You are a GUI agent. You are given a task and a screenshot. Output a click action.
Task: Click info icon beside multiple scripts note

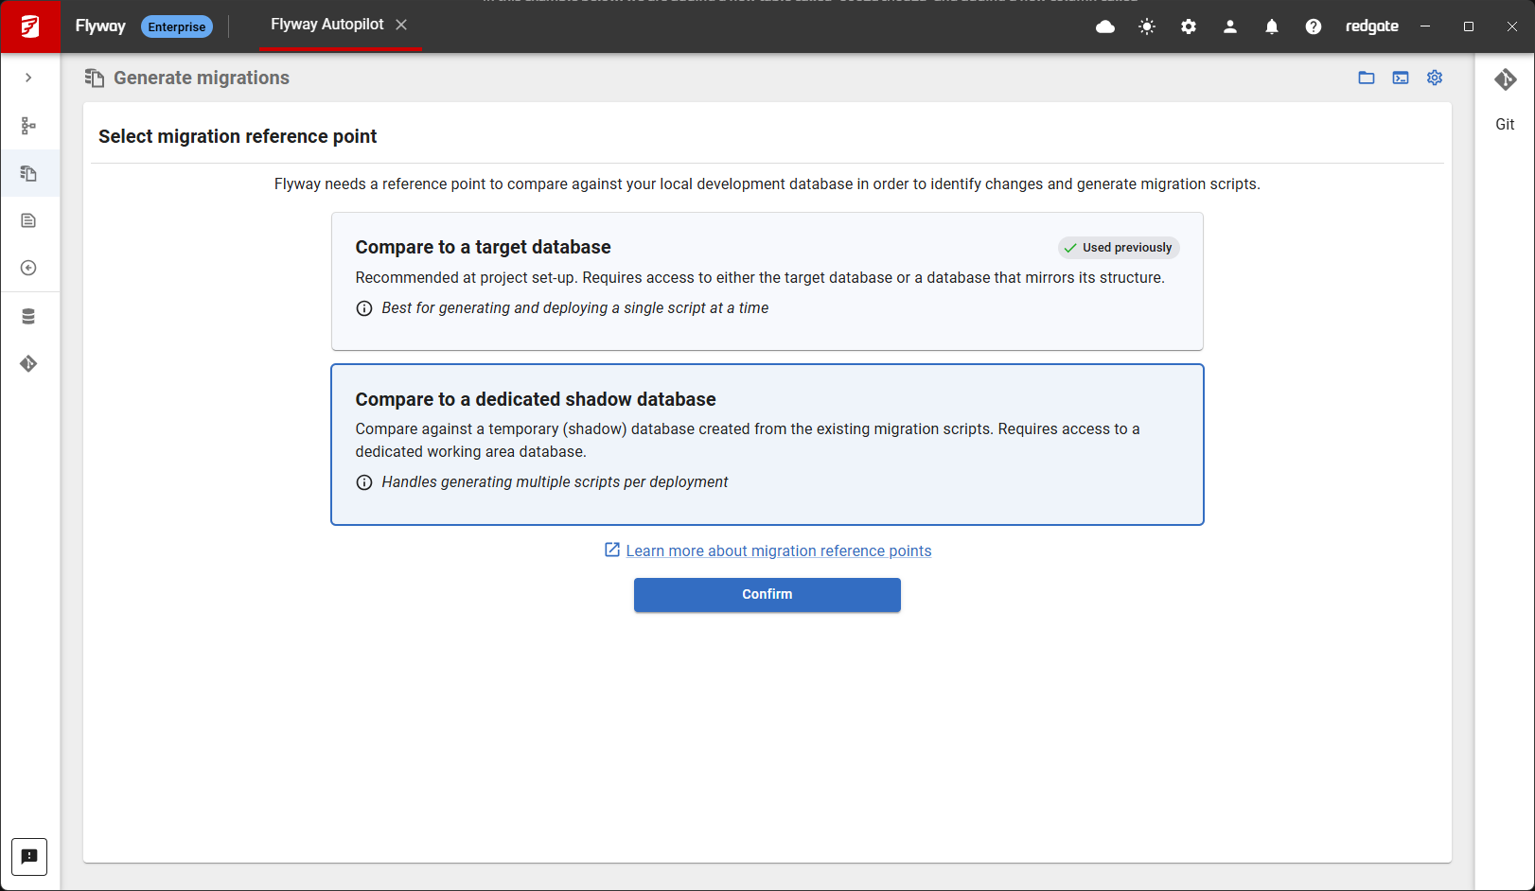(364, 482)
